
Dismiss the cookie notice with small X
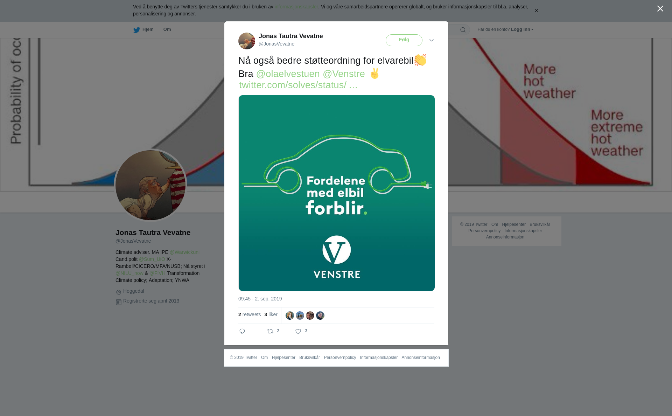536,11
